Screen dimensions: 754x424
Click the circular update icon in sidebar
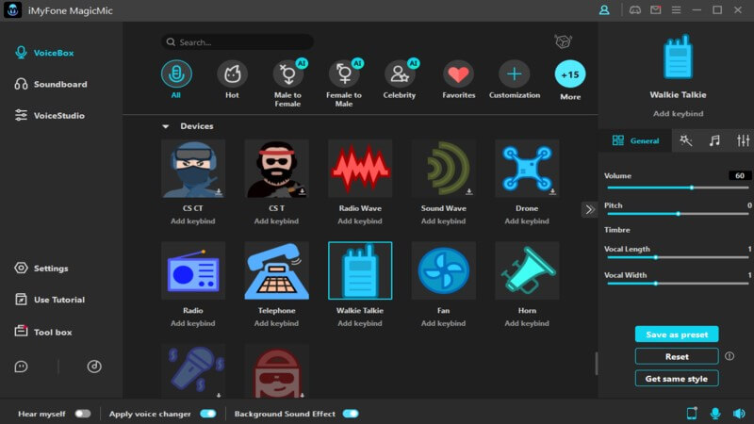point(93,367)
